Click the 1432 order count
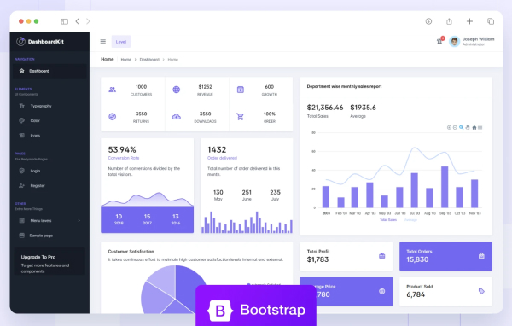This screenshot has height=326, width=512. click(217, 149)
